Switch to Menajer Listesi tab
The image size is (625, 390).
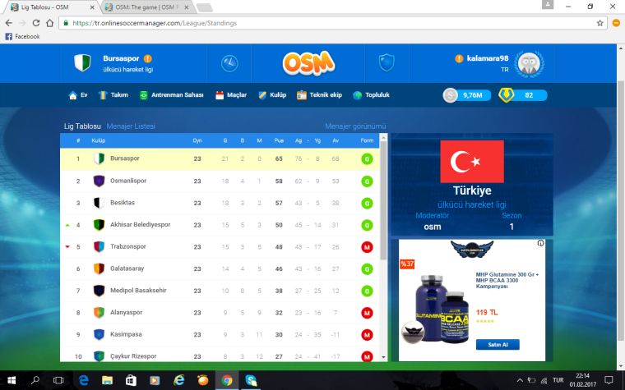coord(131,126)
